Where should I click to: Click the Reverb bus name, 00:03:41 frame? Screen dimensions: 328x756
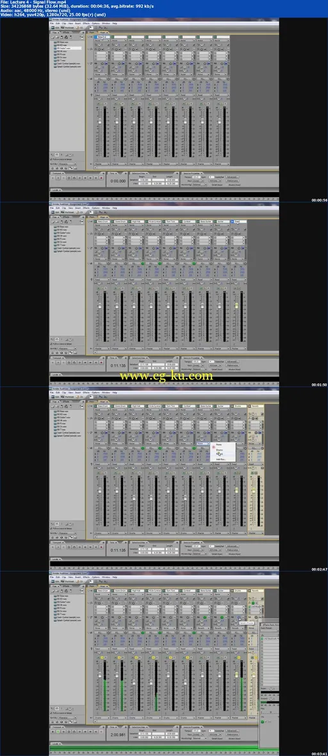257,590
